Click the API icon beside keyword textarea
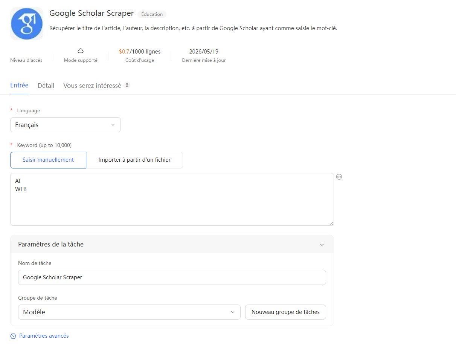 [x=339, y=177]
